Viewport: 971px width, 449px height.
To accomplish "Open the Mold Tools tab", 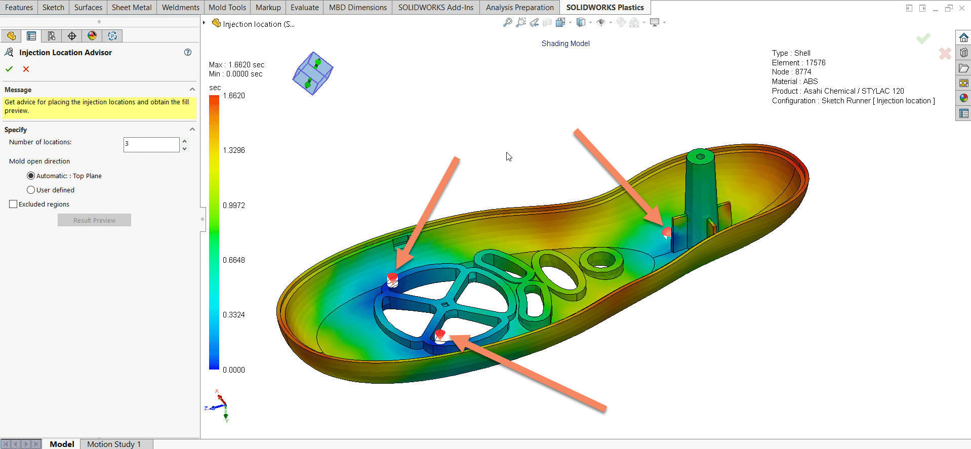I will [227, 8].
